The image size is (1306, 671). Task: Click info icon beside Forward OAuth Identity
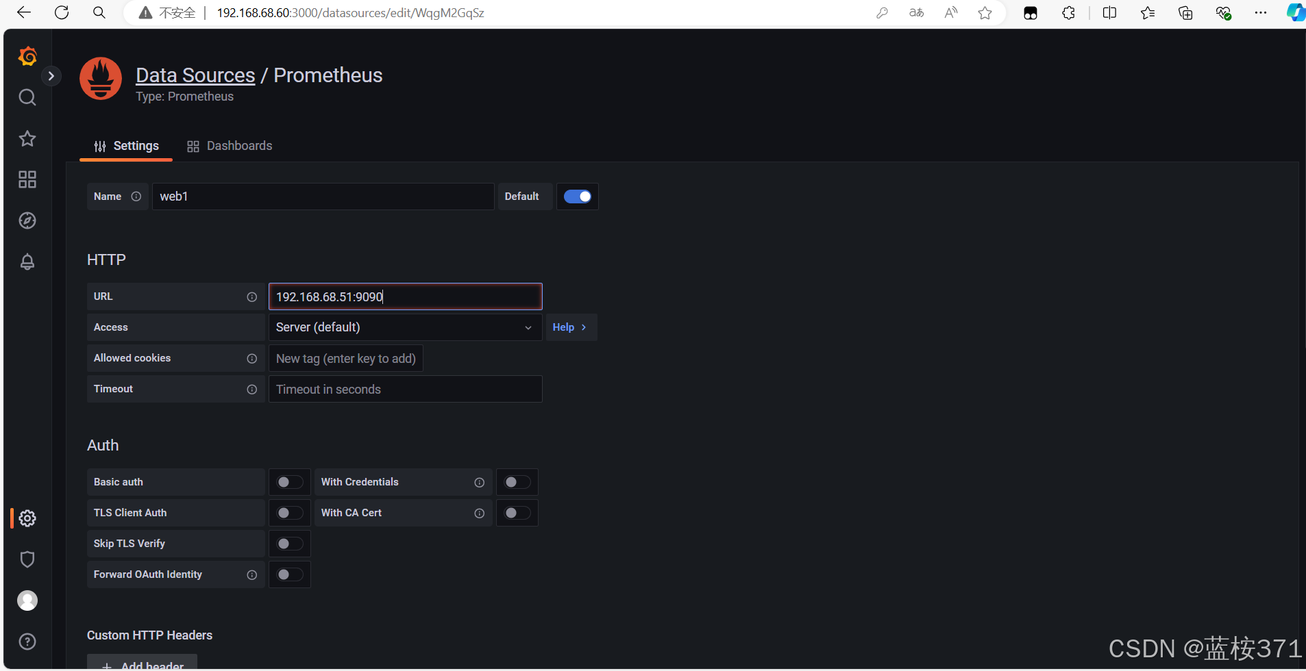[x=252, y=575]
